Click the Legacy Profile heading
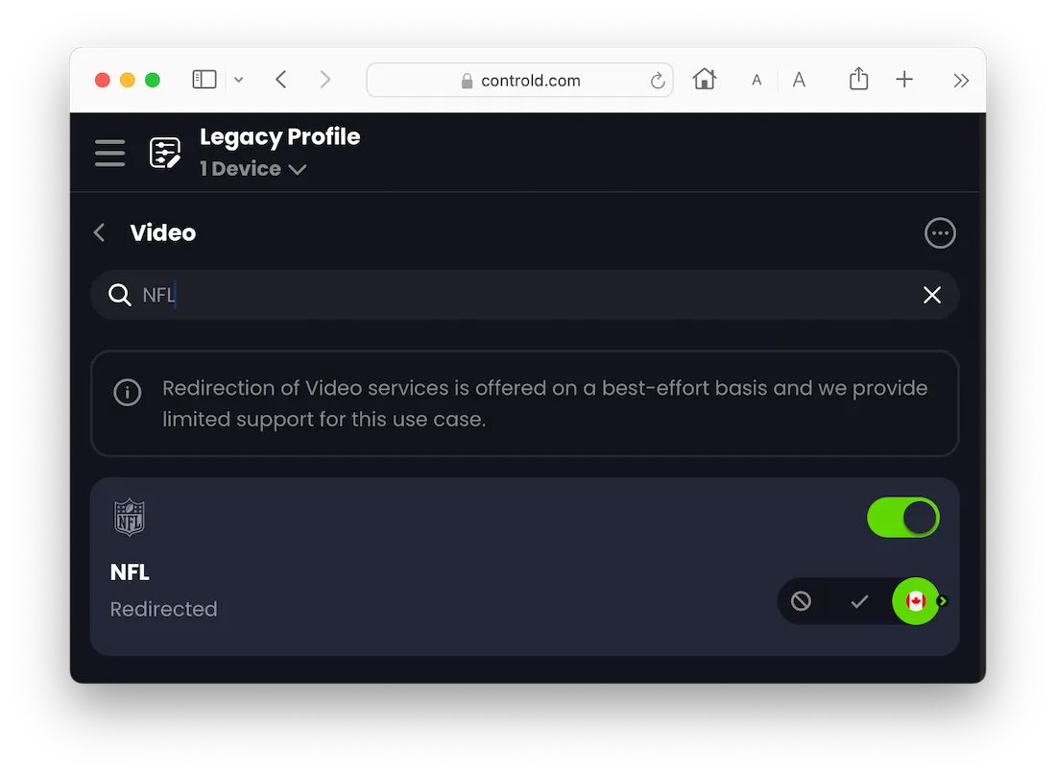 pyautogui.click(x=279, y=136)
